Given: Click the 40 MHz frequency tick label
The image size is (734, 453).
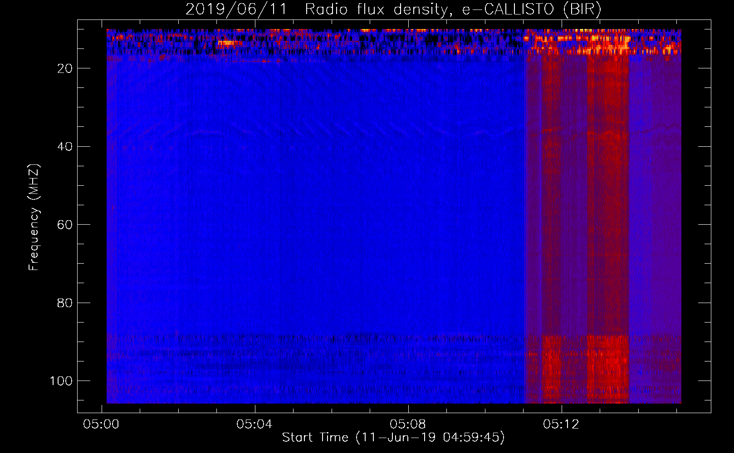Looking at the screenshot, I should 65,147.
